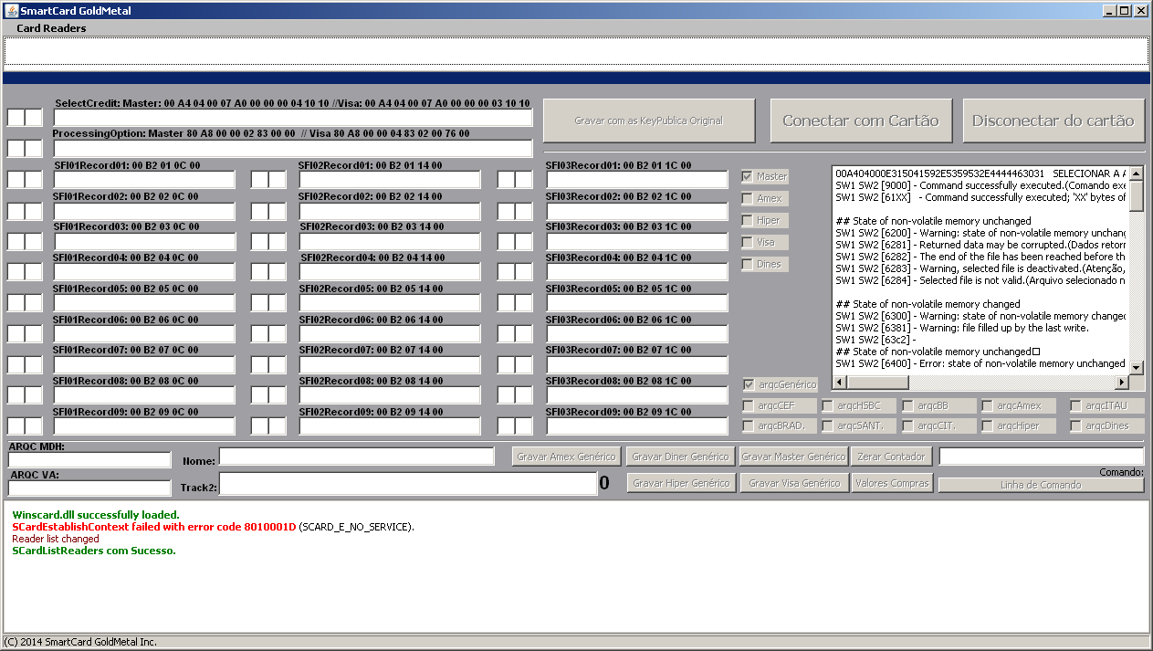The width and height of the screenshot is (1153, 651).
Task: Check the arqcITAU option
Action: 1077,405
